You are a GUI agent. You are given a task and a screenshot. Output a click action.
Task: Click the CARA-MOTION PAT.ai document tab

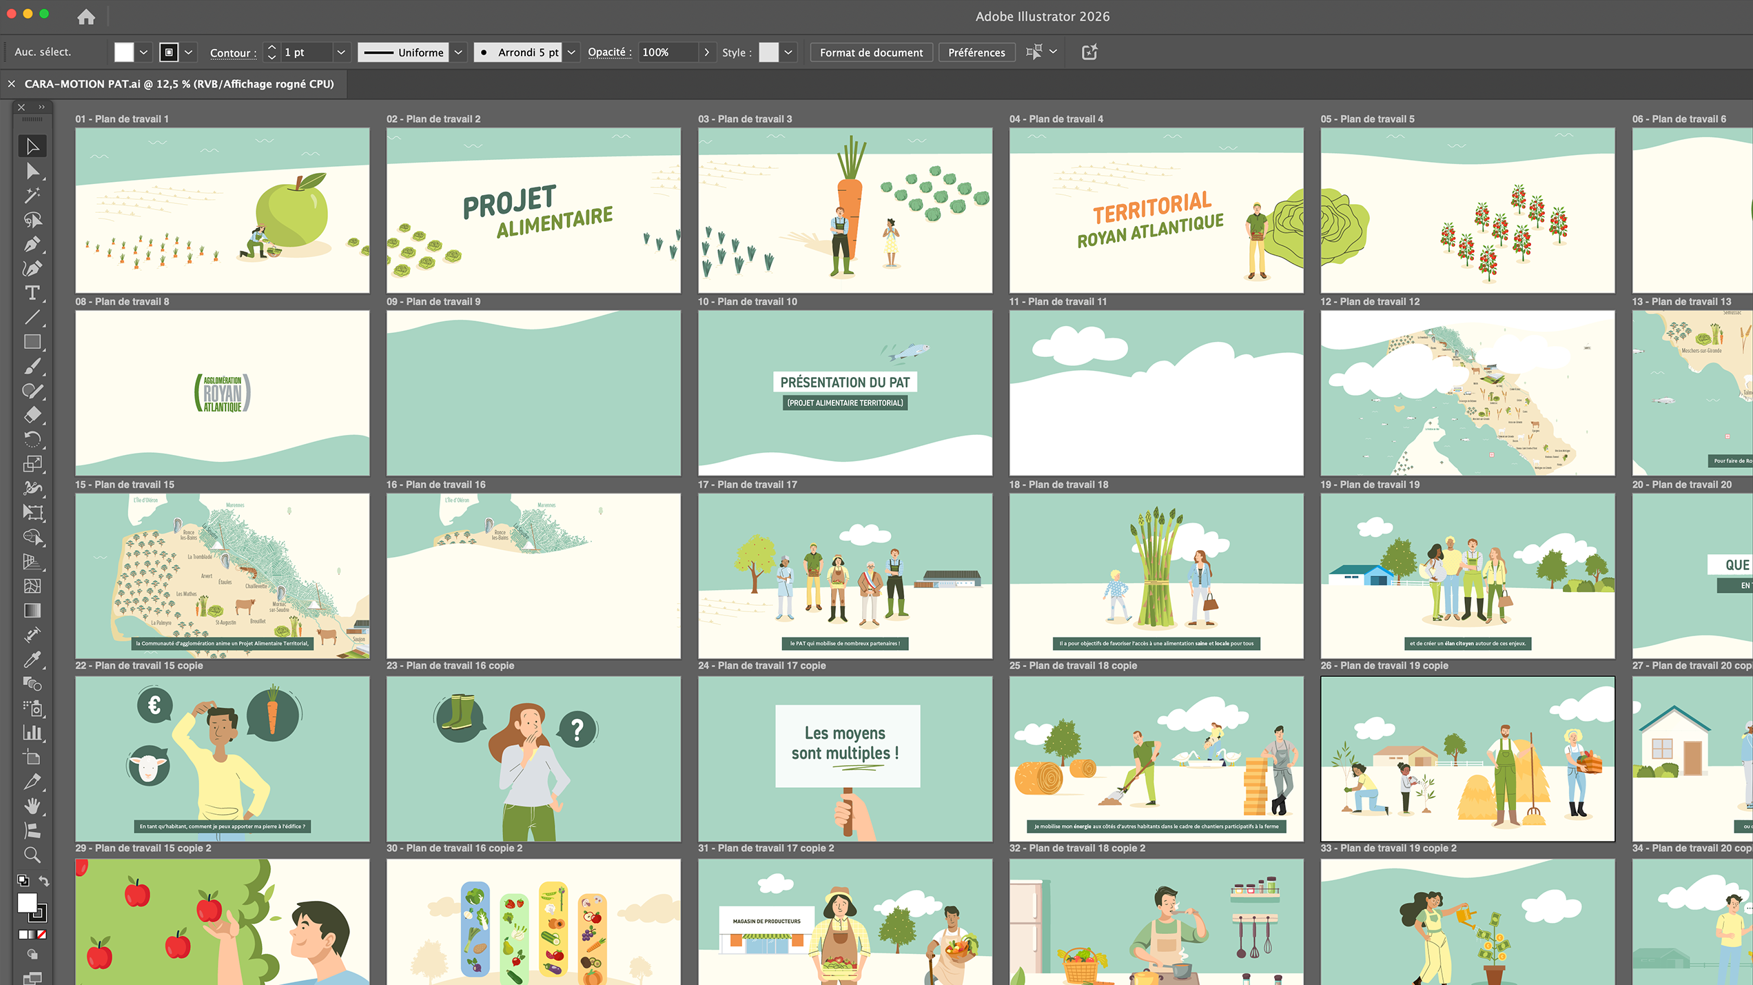pyautogui.click(x=178, y=84)
